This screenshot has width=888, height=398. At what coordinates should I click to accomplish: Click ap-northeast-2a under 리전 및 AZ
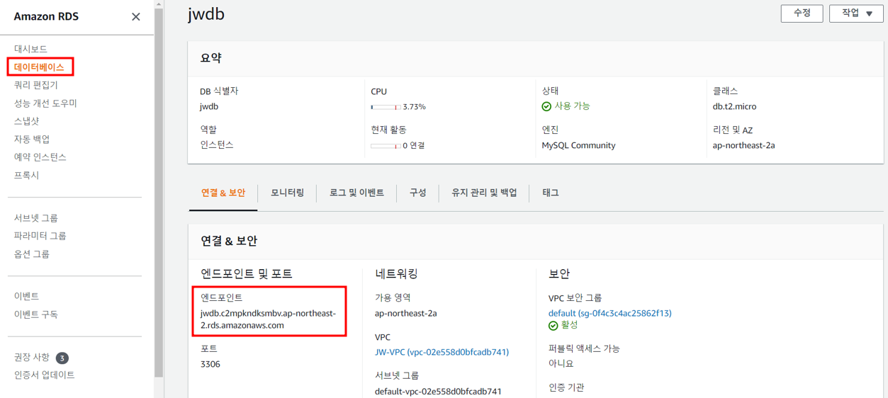(743, 146)
